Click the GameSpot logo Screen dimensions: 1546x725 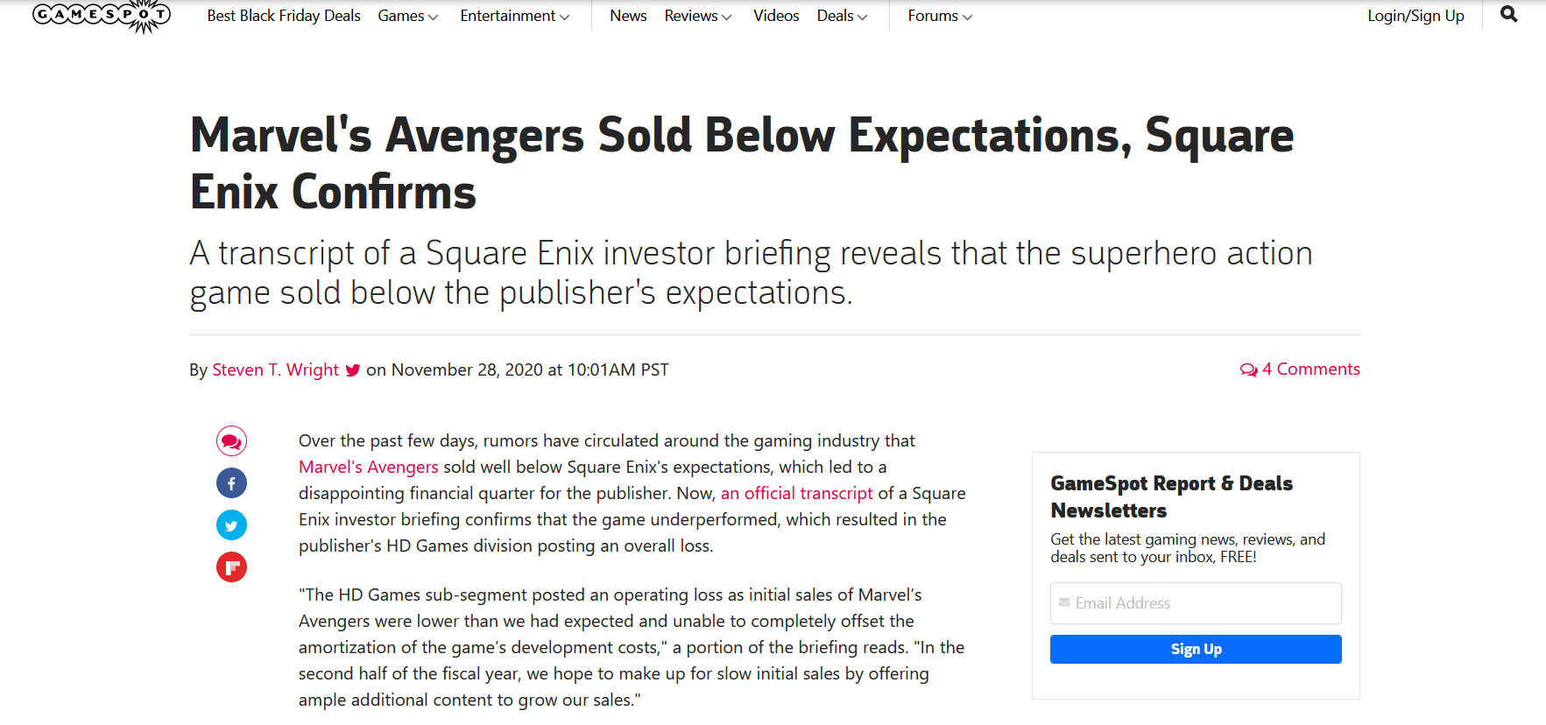click(x=101, y=15)
